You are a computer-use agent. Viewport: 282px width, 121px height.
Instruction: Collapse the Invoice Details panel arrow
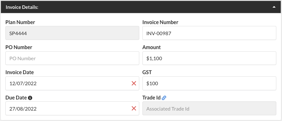(274, 7)
